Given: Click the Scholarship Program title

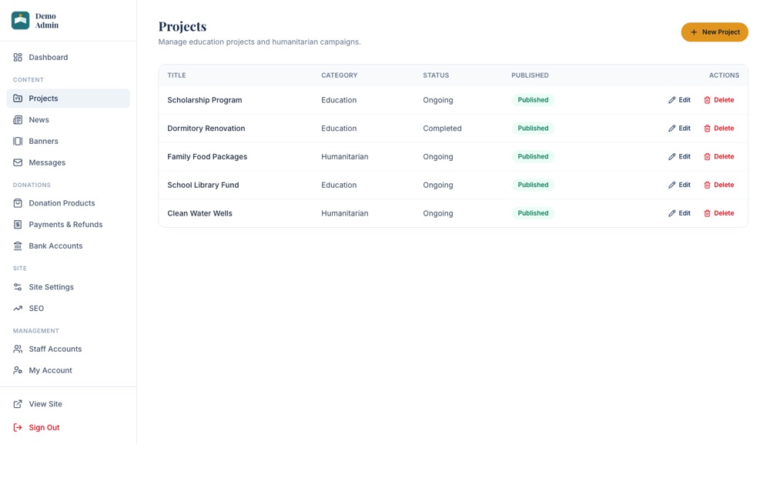Looking at the screenshot, I should pyautogui.click(x=205, y=100).
